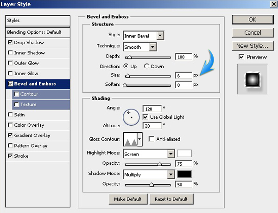The width and height of the screenshot is (278, 213).
Task: Enable the Anti-aliased option
Action: tap(152, 139)
